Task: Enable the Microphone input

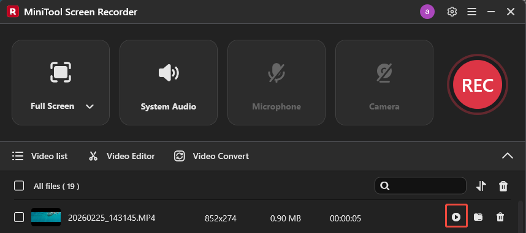Action: (276, 83)
